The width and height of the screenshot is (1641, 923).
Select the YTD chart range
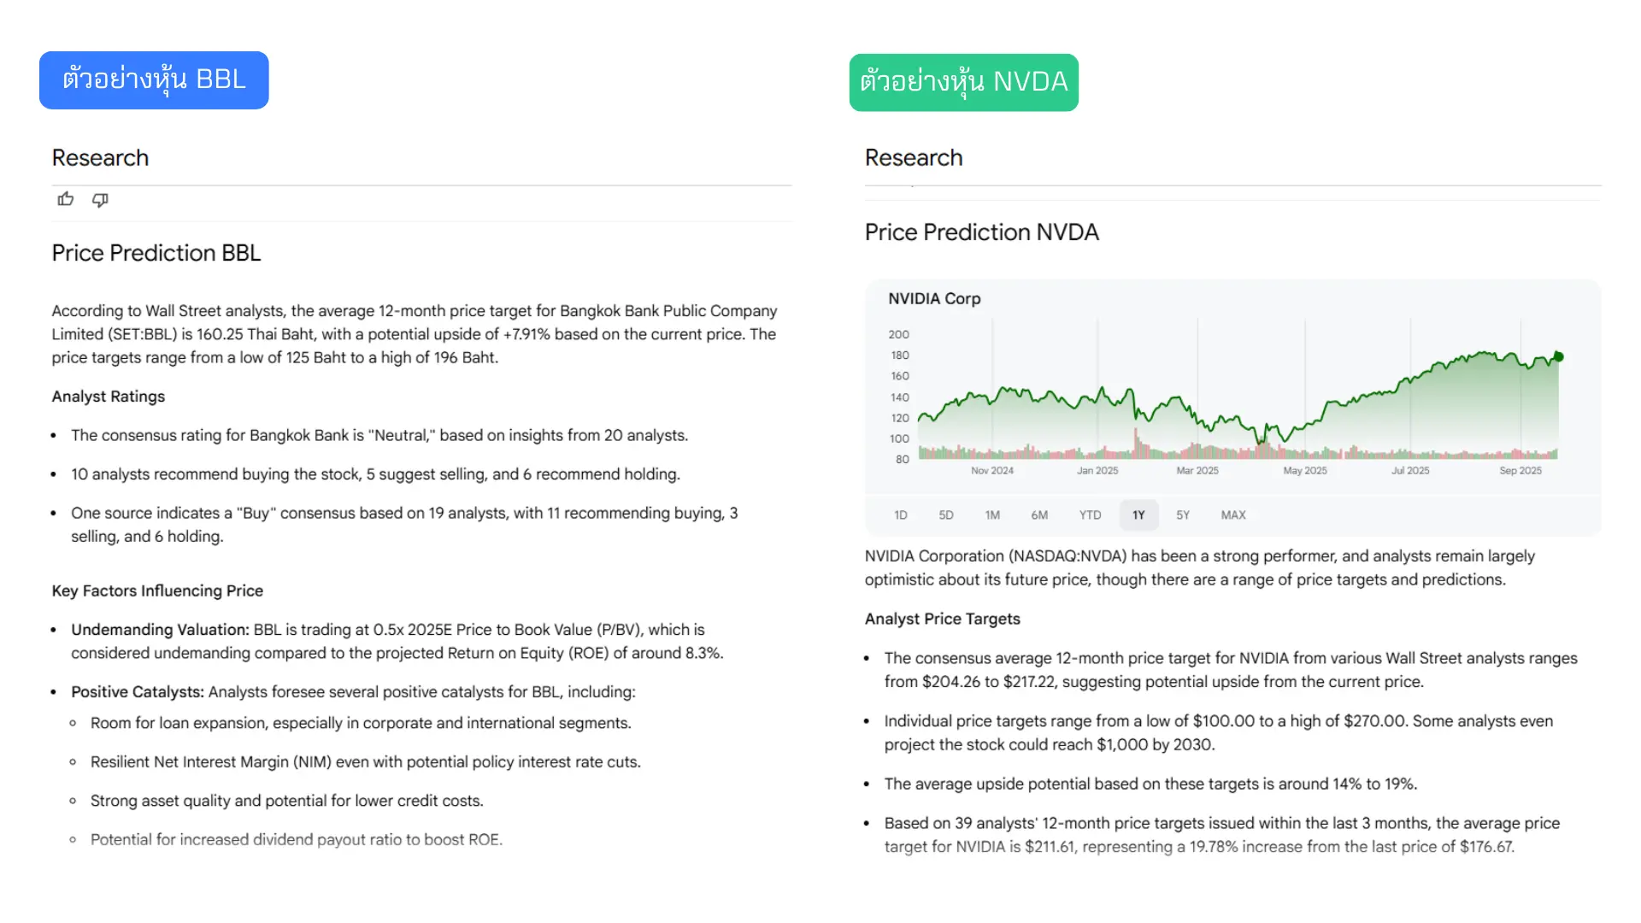(x=1089, y=514)
